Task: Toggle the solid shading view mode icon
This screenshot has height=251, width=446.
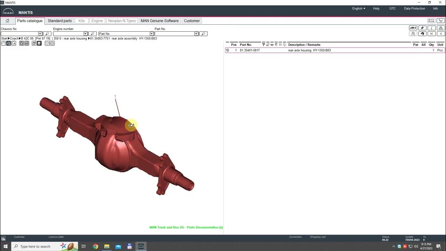Action: click(x=39, y=43)
